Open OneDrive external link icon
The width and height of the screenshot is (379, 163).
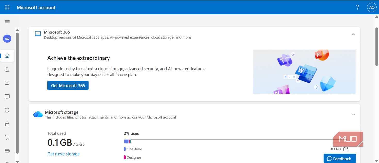(x=345, y=149)
